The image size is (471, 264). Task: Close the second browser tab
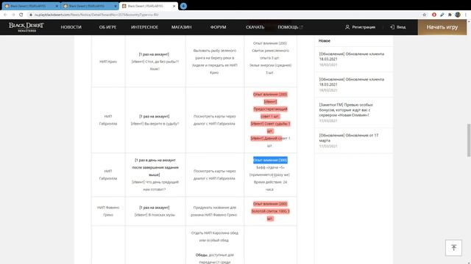pos(116,6)
